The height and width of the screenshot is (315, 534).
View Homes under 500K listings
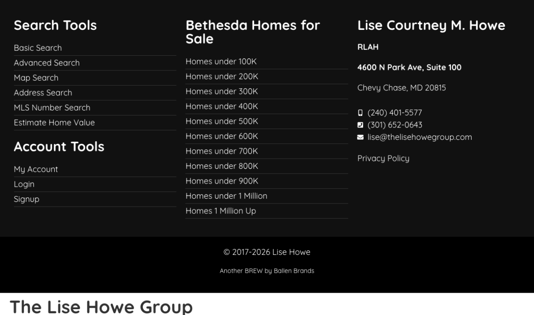point(222,121)
